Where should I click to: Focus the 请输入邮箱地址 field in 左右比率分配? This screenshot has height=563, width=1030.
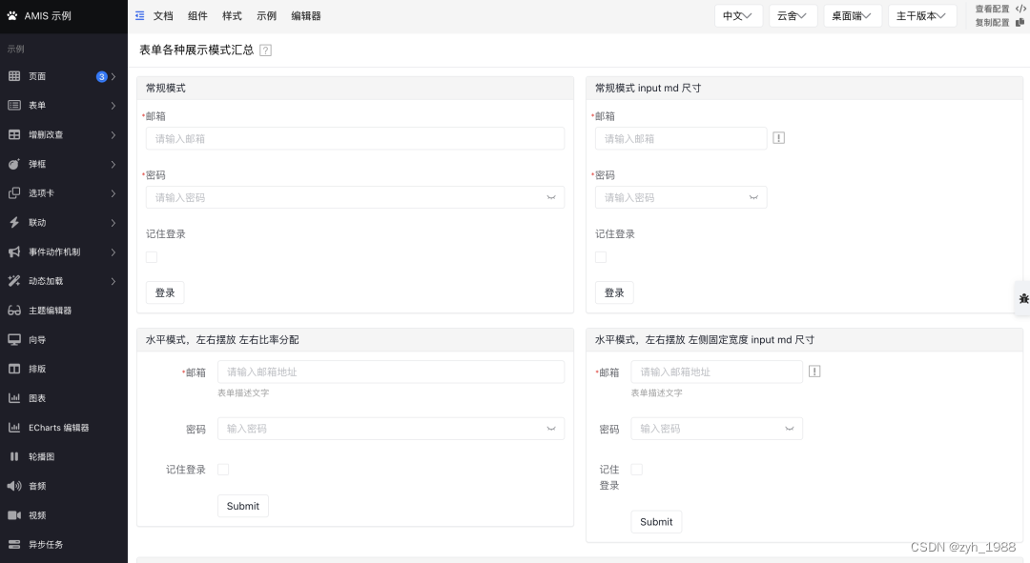391,372
